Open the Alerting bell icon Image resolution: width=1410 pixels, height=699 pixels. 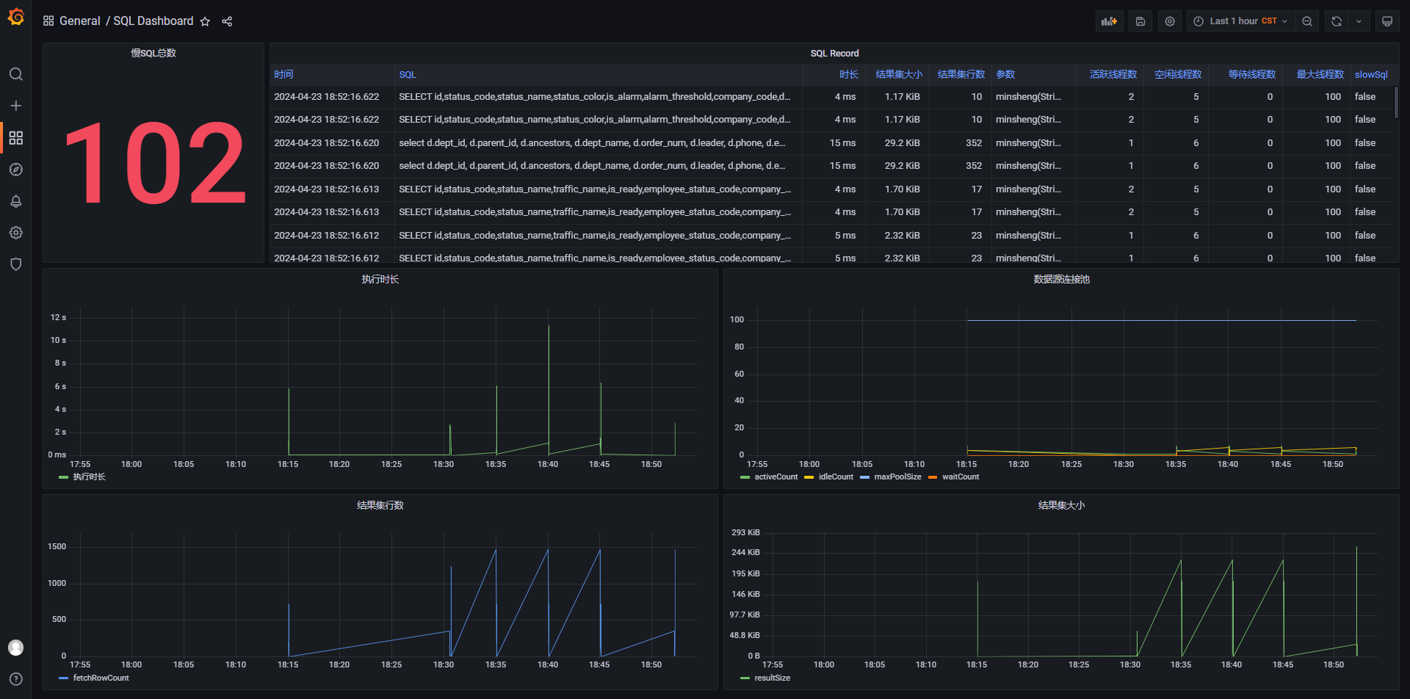click(15, 201)
